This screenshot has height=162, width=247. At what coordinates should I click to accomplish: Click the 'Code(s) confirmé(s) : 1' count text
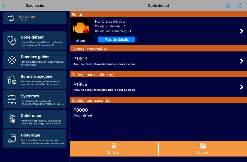[x=110, y=26]
